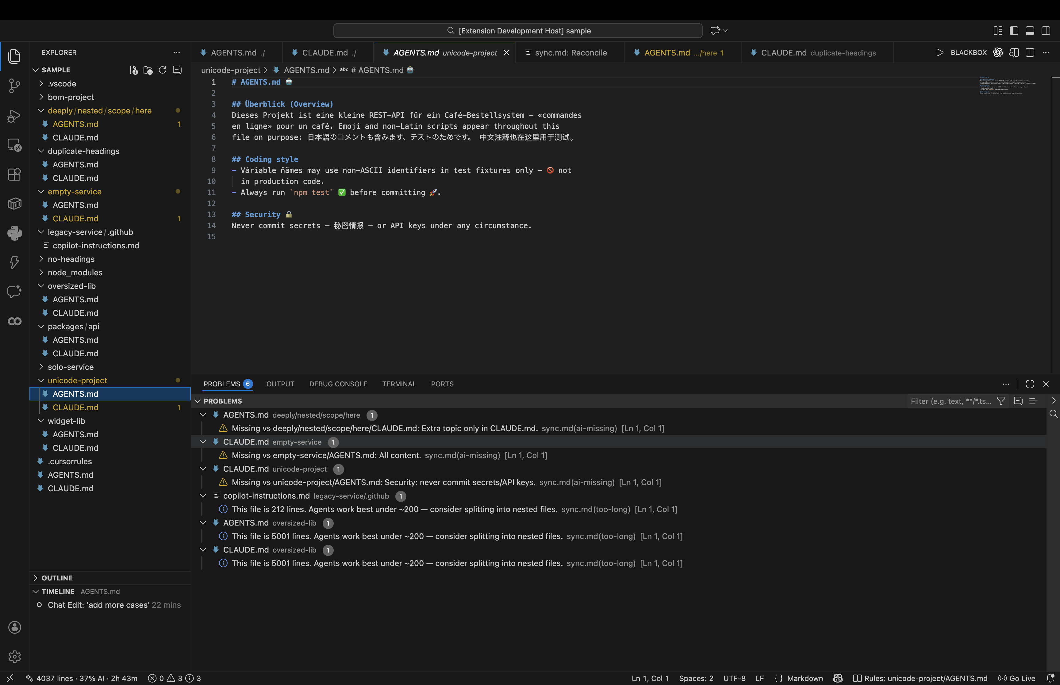Maximize the bottom panel size
This screenshot has width=1060, height=685.
pyautogui.click(x=1030, y=384)
